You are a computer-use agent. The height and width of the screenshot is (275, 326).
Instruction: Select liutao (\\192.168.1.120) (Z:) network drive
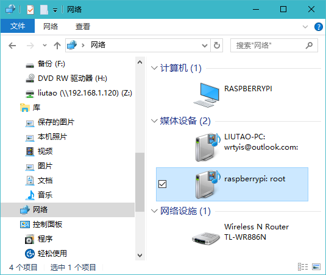pos(68,93)
